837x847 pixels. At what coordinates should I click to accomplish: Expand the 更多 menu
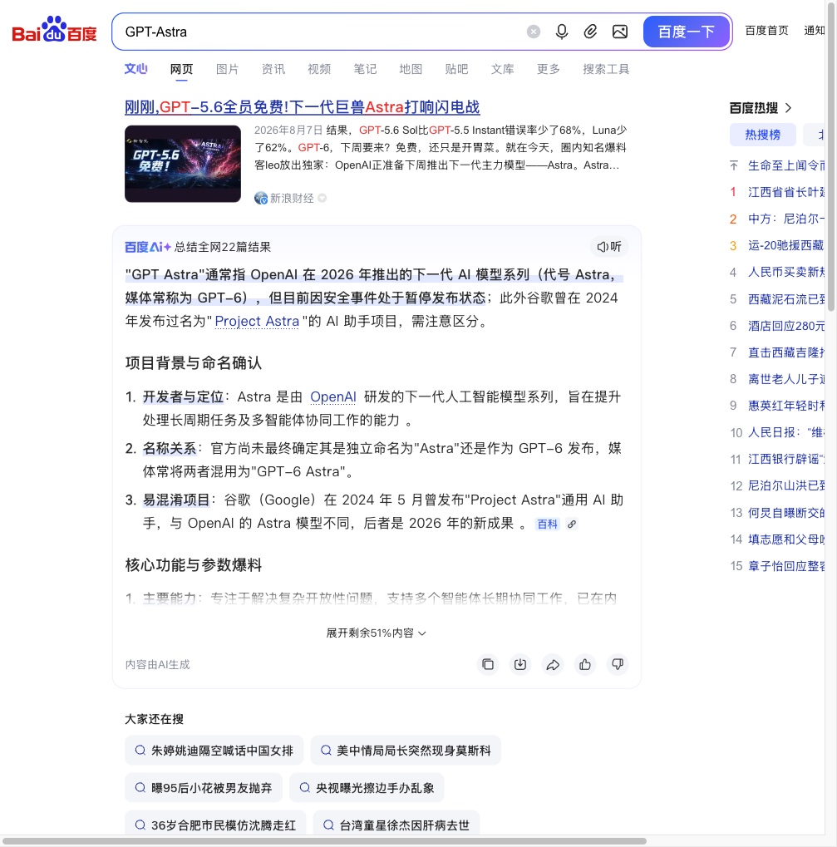(x=548, y=69)
